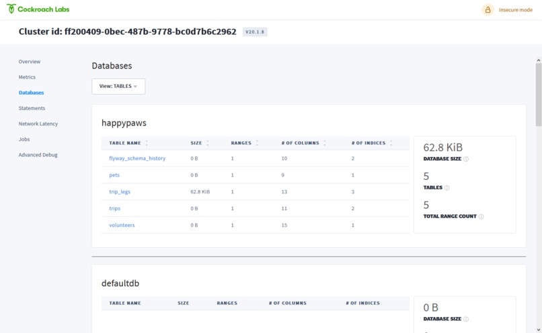Click the 62.8 KiB size cell for trip_legs

pyautogui.click(x=200, y=191)
